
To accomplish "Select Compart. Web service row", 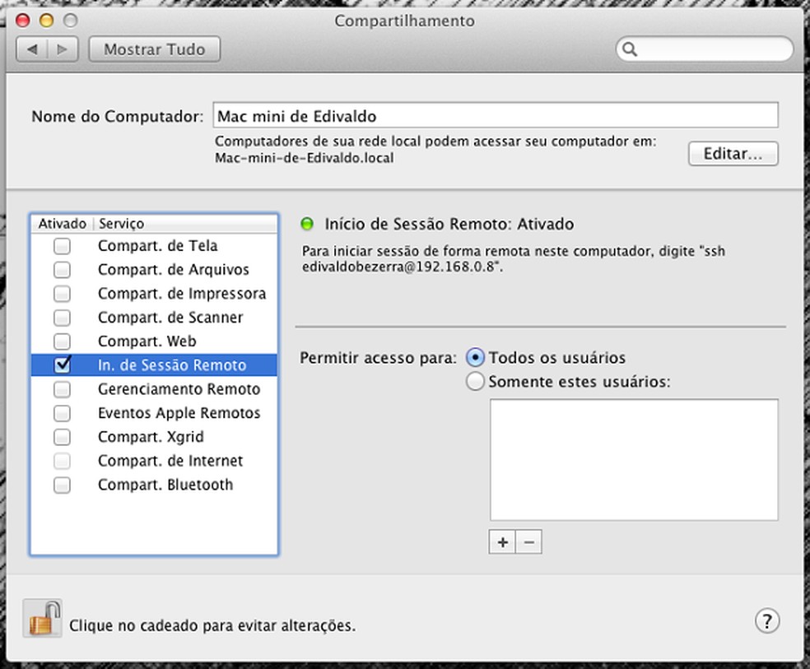I will (x=154, y=341).
